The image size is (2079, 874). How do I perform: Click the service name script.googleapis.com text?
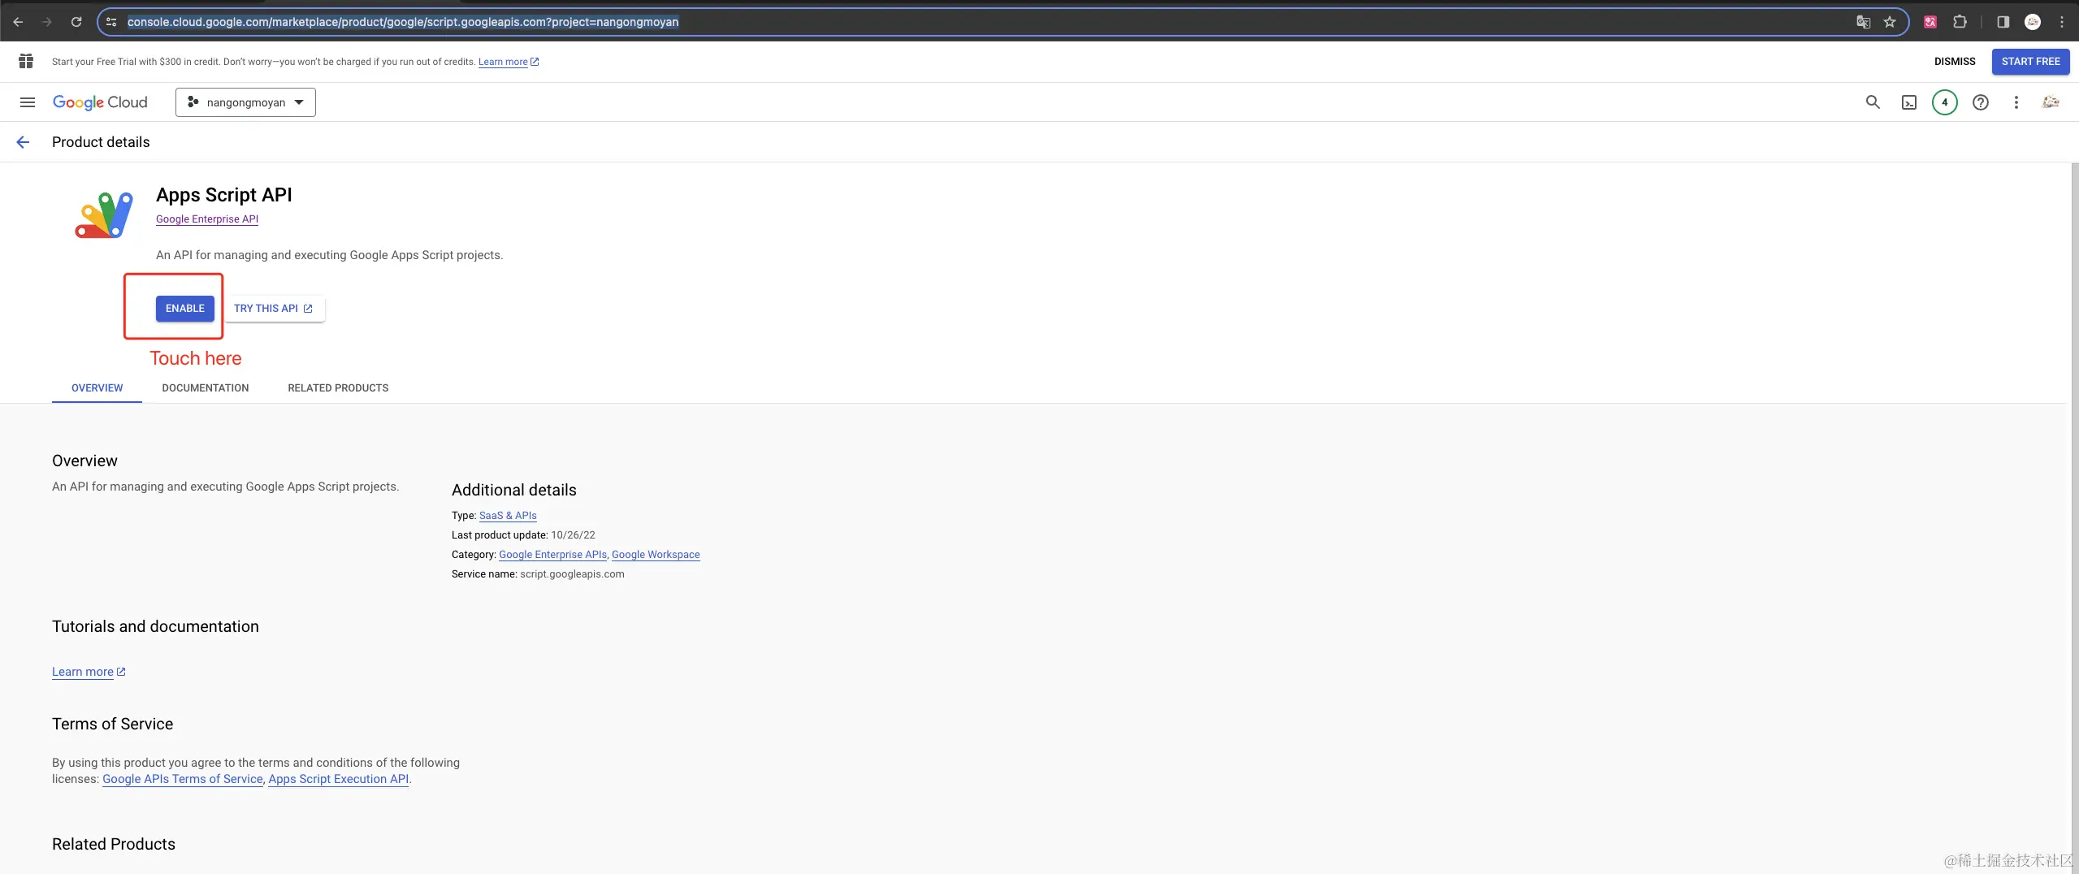pos(572,574)
